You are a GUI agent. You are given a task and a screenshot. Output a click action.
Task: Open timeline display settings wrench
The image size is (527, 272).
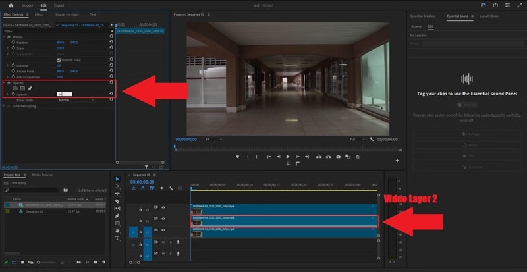(171, 188)
